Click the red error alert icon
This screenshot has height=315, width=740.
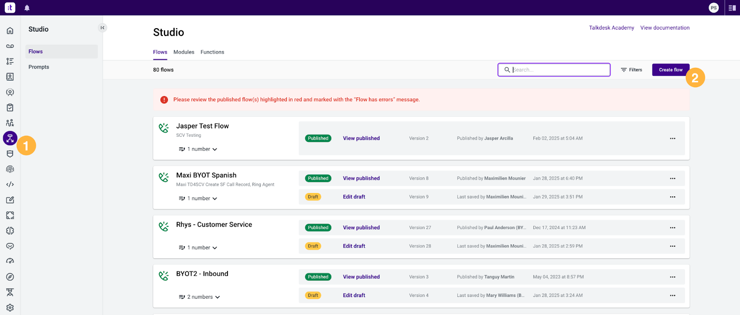pos(164,100)
